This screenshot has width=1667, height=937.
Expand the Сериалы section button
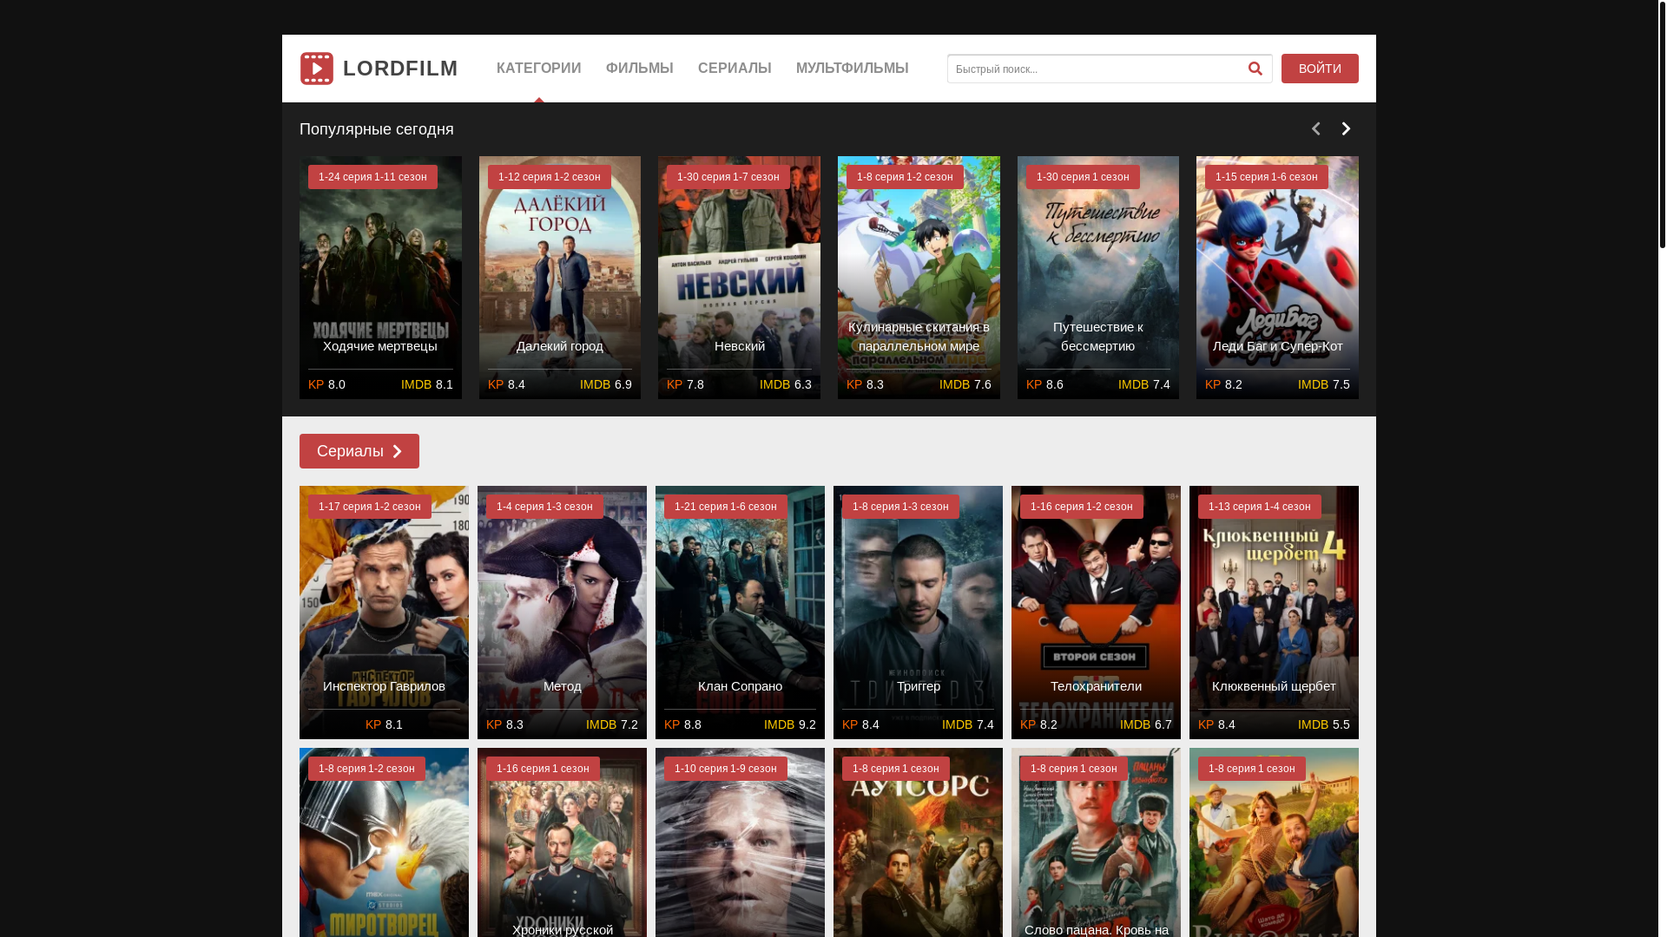point(359,451)
